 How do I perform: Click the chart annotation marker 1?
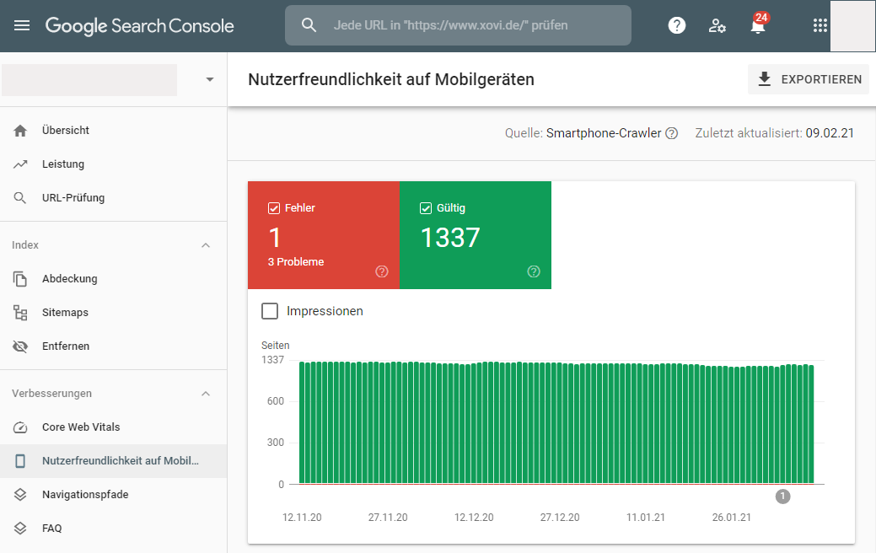click(782, 497)
